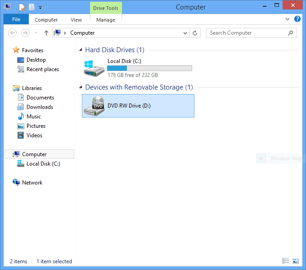Viewport: 306px width, 270px height.
Task: Select the Local Disk (C:) drive icon
Action: pyautogui.click(x=94, y=68)
